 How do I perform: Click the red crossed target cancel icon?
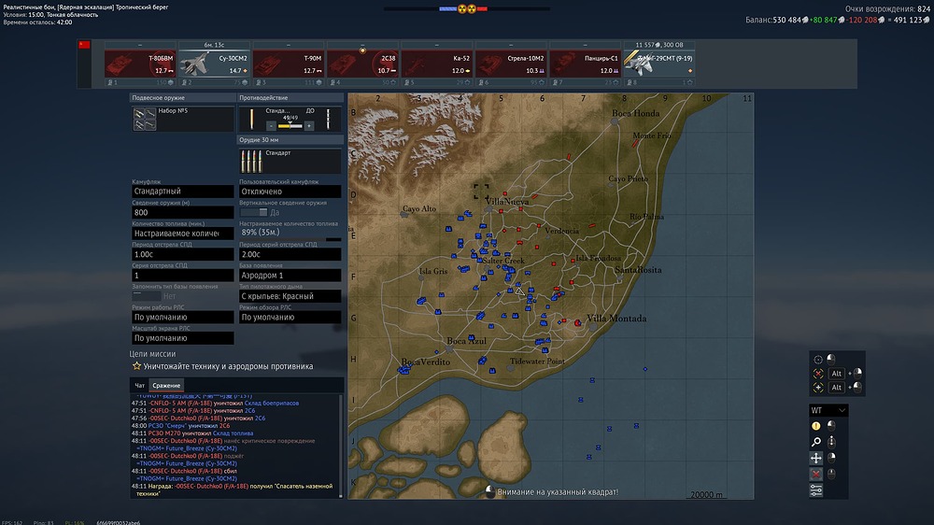[818, 374]
